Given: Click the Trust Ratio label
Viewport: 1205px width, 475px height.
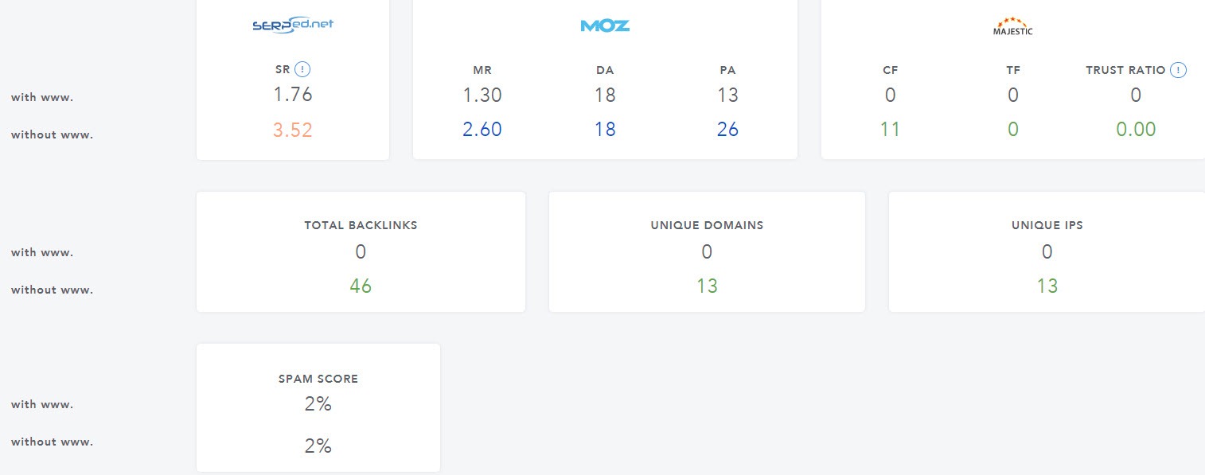Looking at the screenshot, I should coord(1125,70).
